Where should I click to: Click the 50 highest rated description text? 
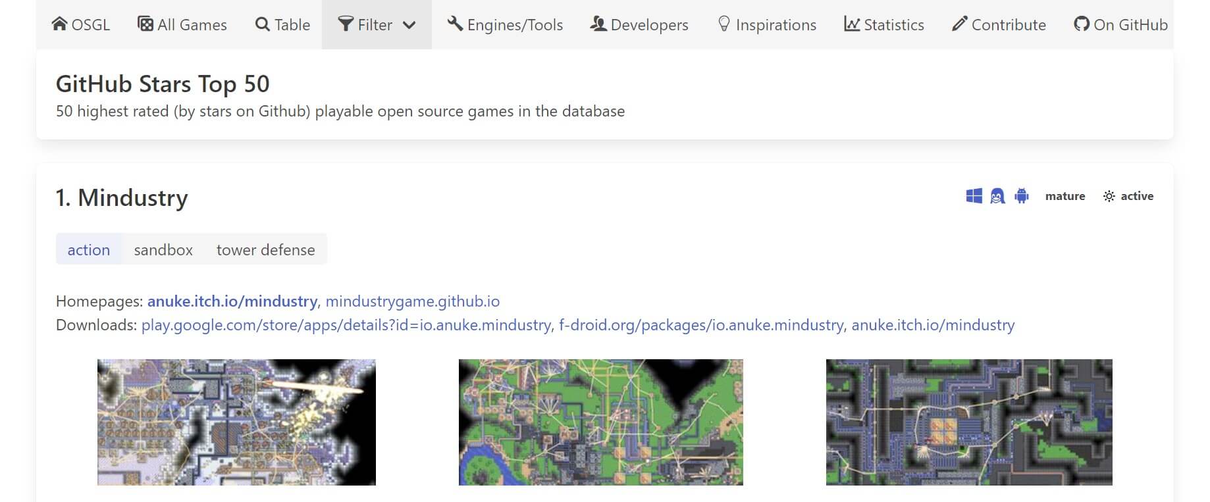tap(340, 111)
